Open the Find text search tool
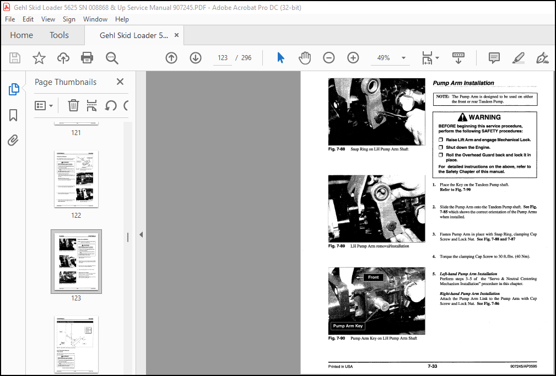This screenshot has height=376, width=556. click(112, 58)
